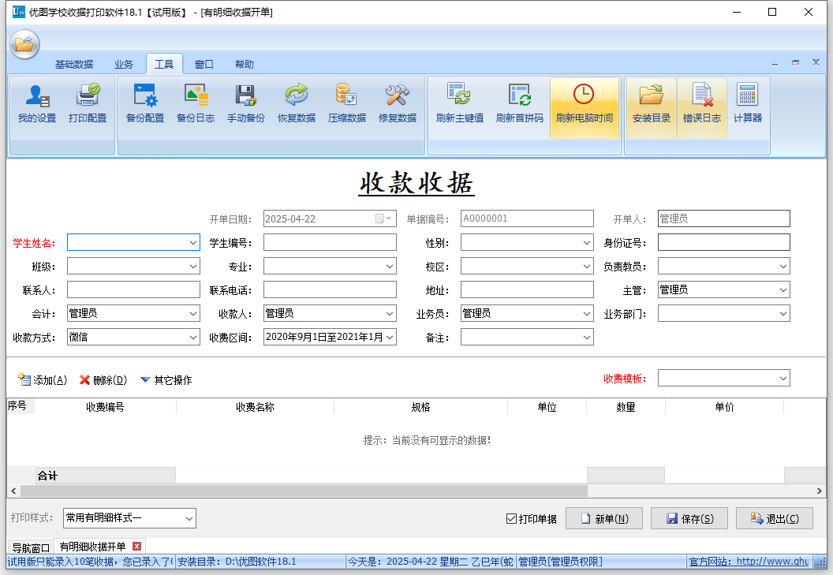Expand the 学生姓名 dropdown
833x575 pixels.
click(193, 243)
